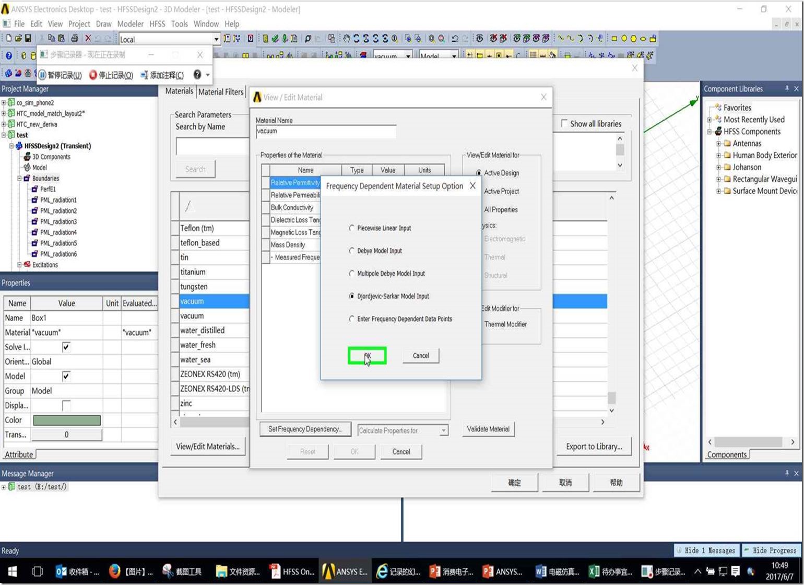The width and height of the screenshot is (804, 585).
Task: Toggle the Display Wireframe checkbox in Properties
Action: (66, 405)
